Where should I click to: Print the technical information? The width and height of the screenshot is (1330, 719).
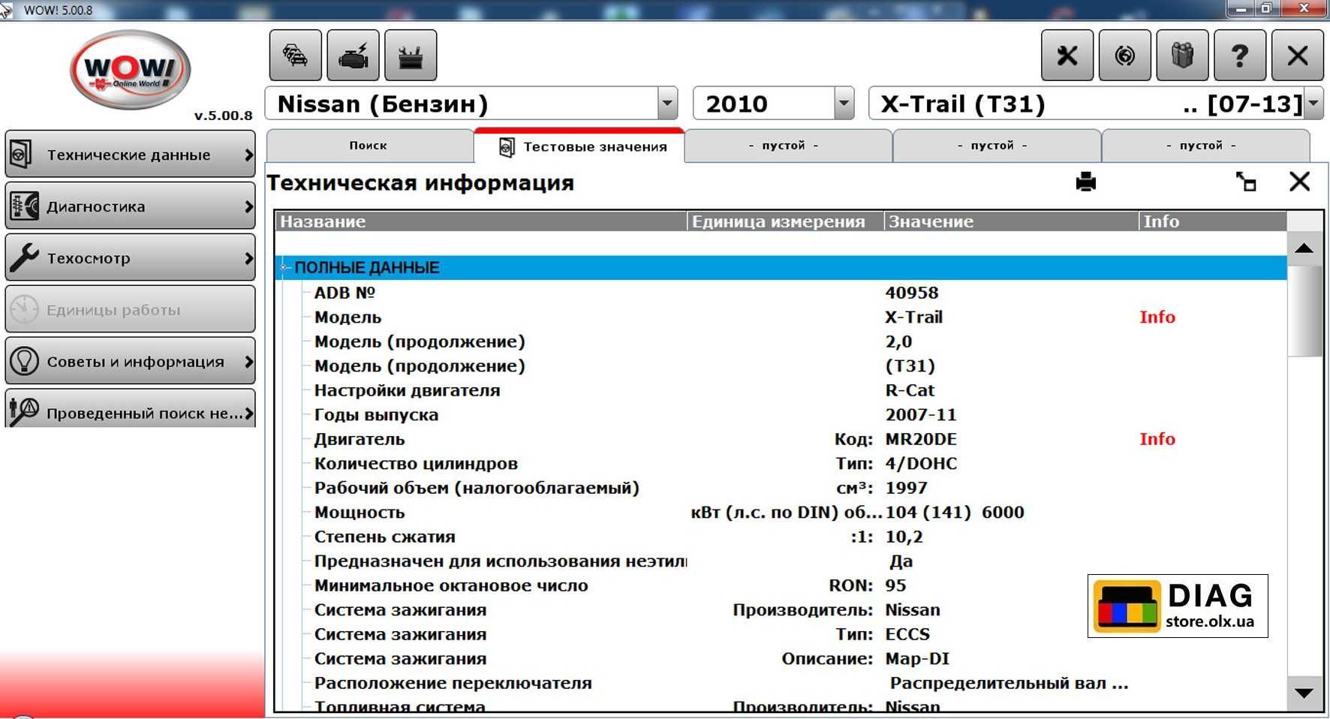pyautogui.click(x=1086, y=182)
